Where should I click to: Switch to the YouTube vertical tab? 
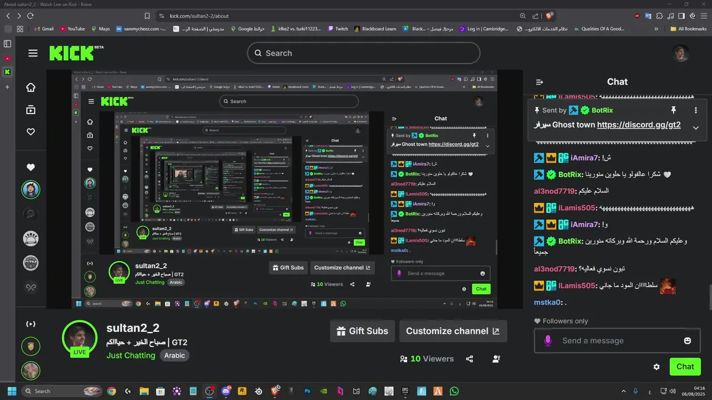point(7,58)
